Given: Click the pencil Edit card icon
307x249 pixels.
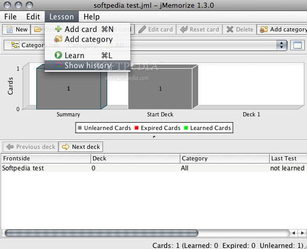Looking at the screenshot, I should pyautogui.click(x=142, y=29).
